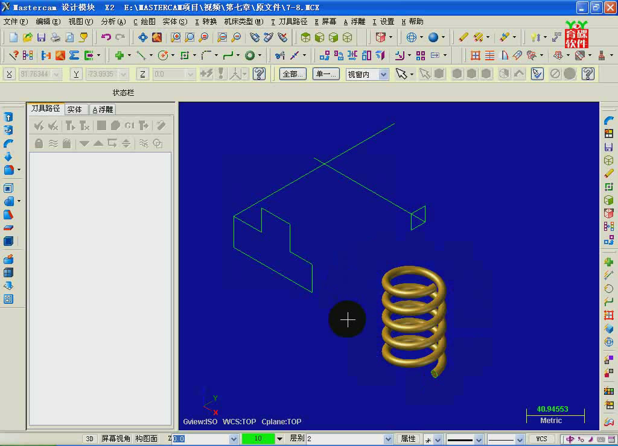This screenshot has height=446, width=618.
Task: Click the 全部... select all button
Action: (293, 74)
